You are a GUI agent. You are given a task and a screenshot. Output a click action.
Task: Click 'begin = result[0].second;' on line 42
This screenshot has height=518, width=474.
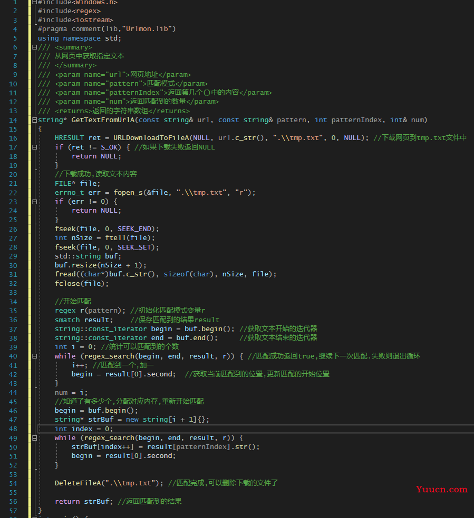point(124,374)
